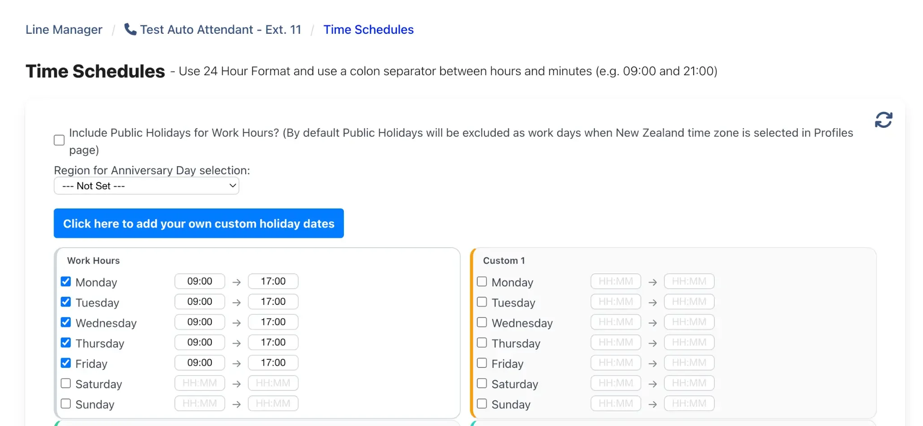Image resolution: width=923 pixels, height=426 pixels.
Task: Click the phone icon next to Test Auto Attendant
Action: pos(130,29)
